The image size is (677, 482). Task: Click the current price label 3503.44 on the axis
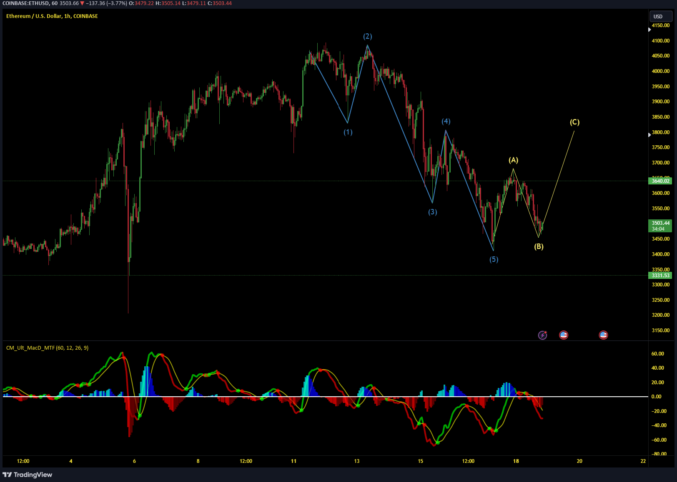pos(660,223)
